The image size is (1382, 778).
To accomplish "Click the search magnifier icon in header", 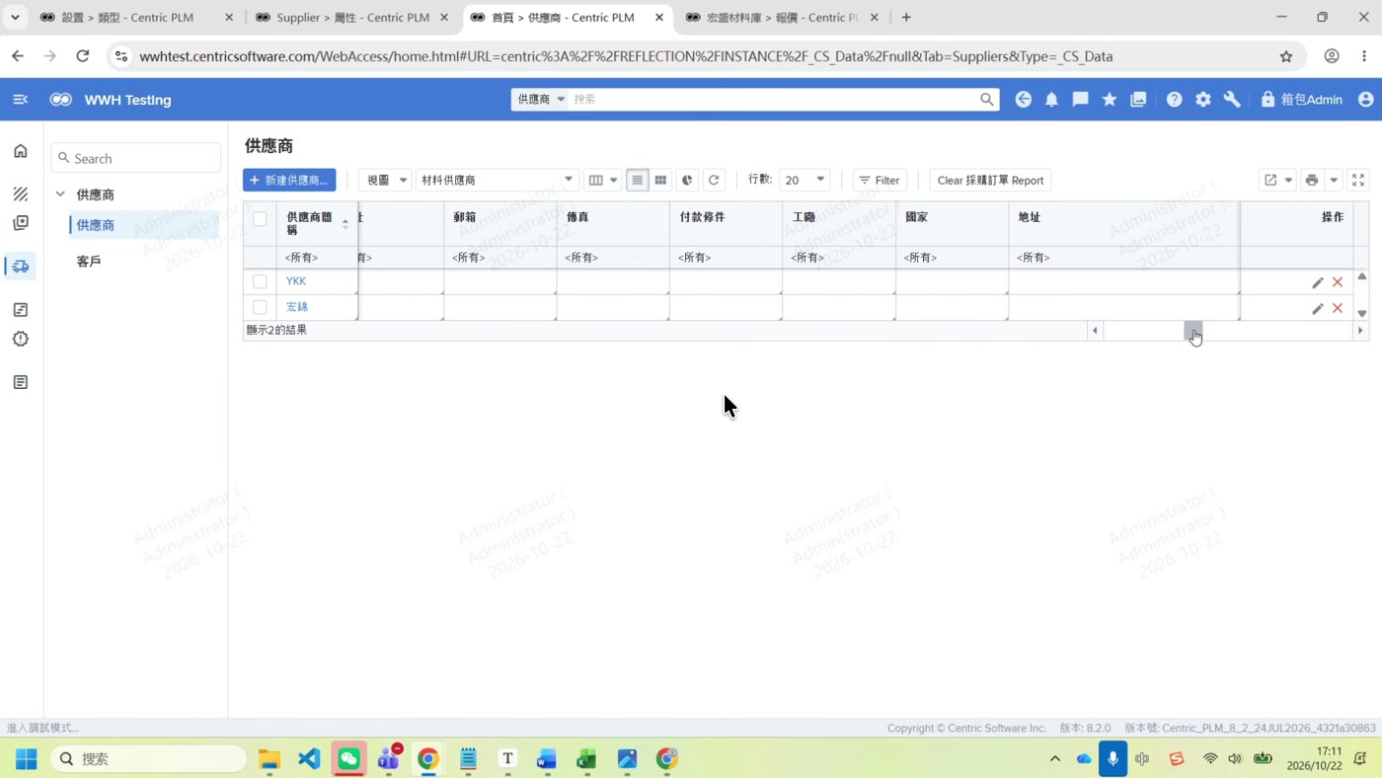I will [986, 100].
